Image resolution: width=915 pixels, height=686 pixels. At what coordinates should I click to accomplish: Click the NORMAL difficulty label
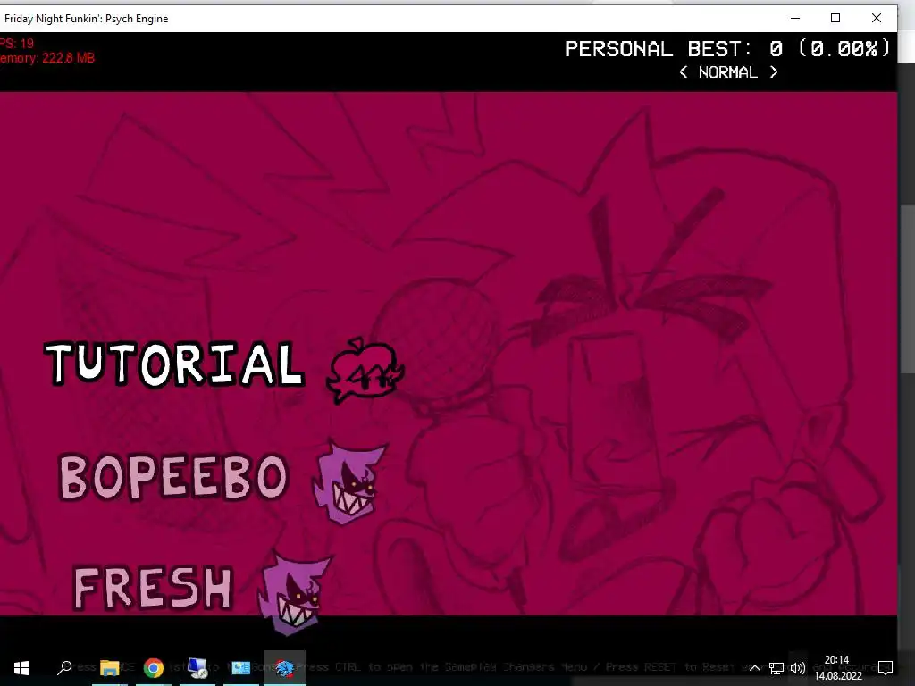tap(727, 71)
